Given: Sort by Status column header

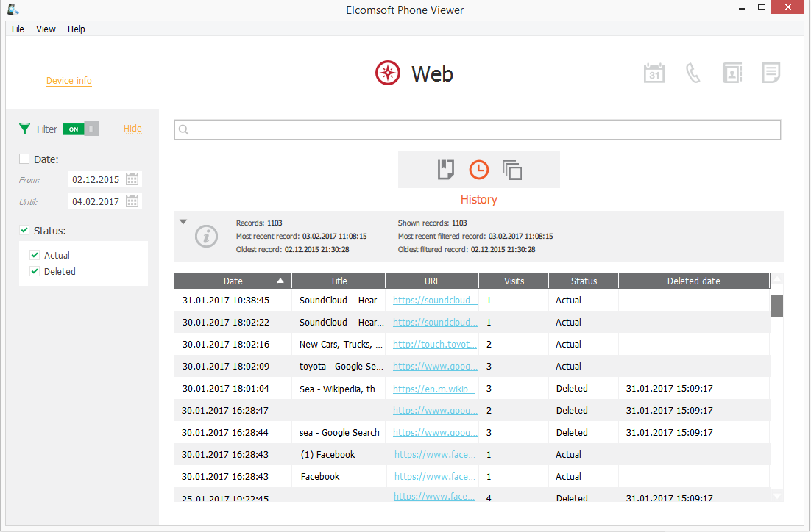Looking at the screenshot, I should pos(584,281).
